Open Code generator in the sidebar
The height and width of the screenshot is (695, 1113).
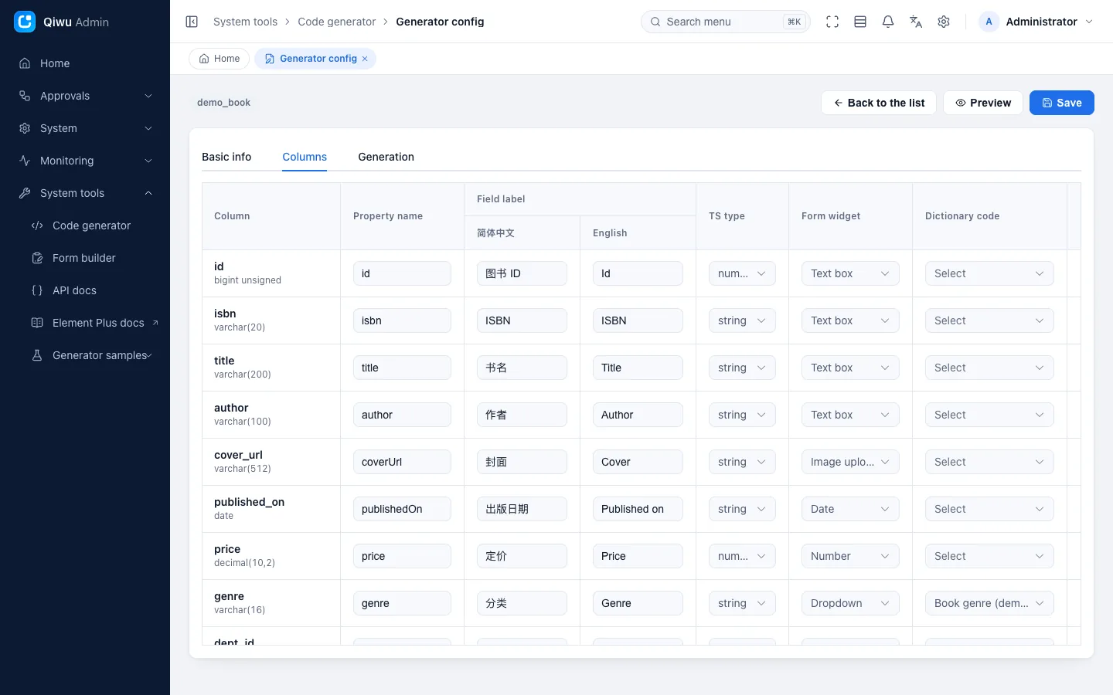[x=85, y=225]
